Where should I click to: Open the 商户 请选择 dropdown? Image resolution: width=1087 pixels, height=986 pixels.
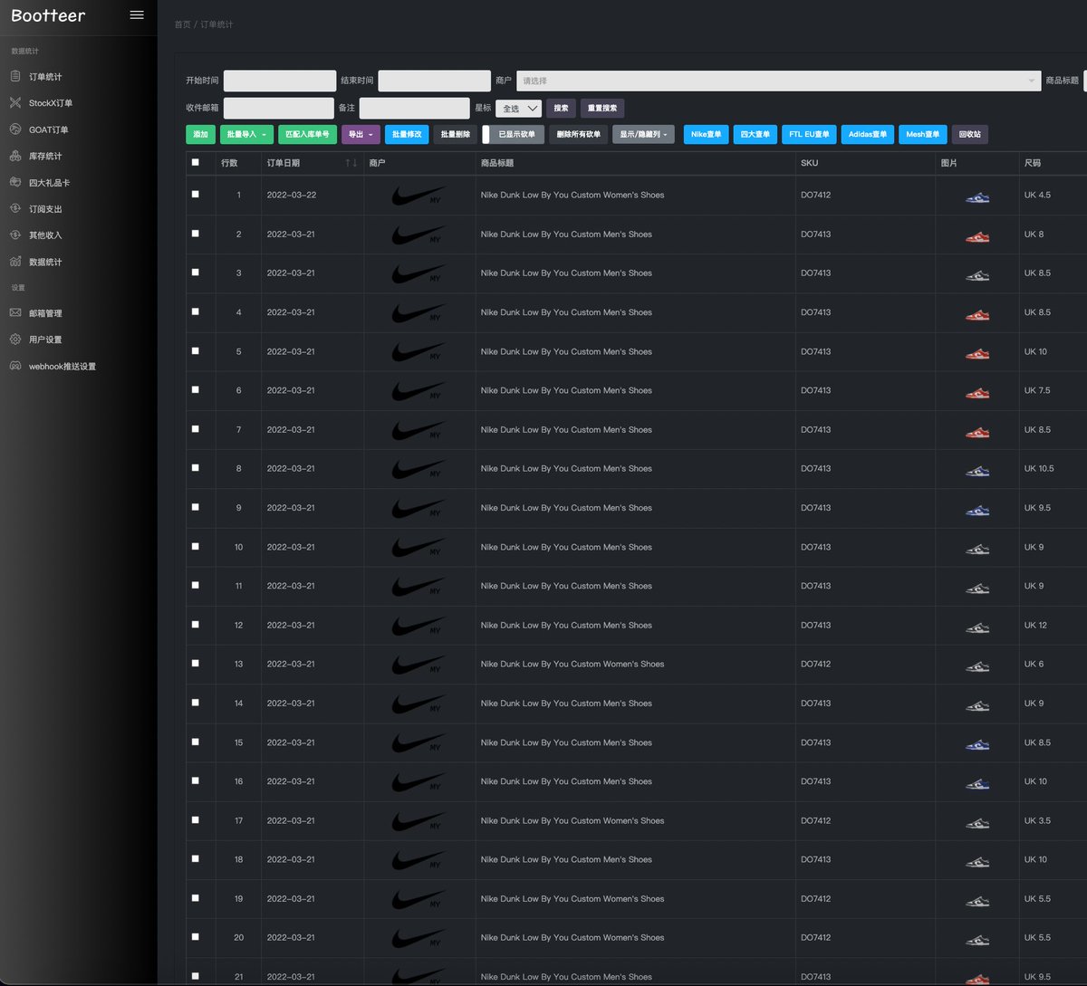coord(778,81)
